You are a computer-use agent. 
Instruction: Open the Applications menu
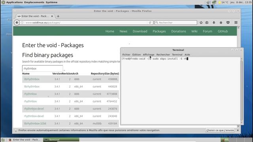[14, 2]
